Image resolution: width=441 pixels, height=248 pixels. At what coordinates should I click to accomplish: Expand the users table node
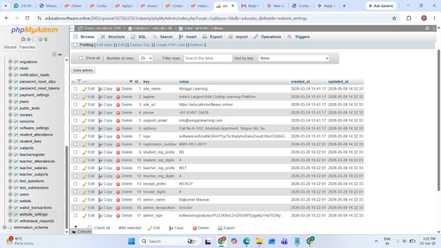(x=10, y=195)
